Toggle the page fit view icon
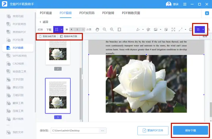Viewport: 212px width, 139px height. [x=119, y=30]
